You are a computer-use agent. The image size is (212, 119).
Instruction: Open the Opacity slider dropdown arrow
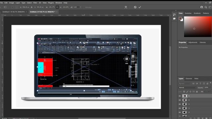[x=210, y=88]
